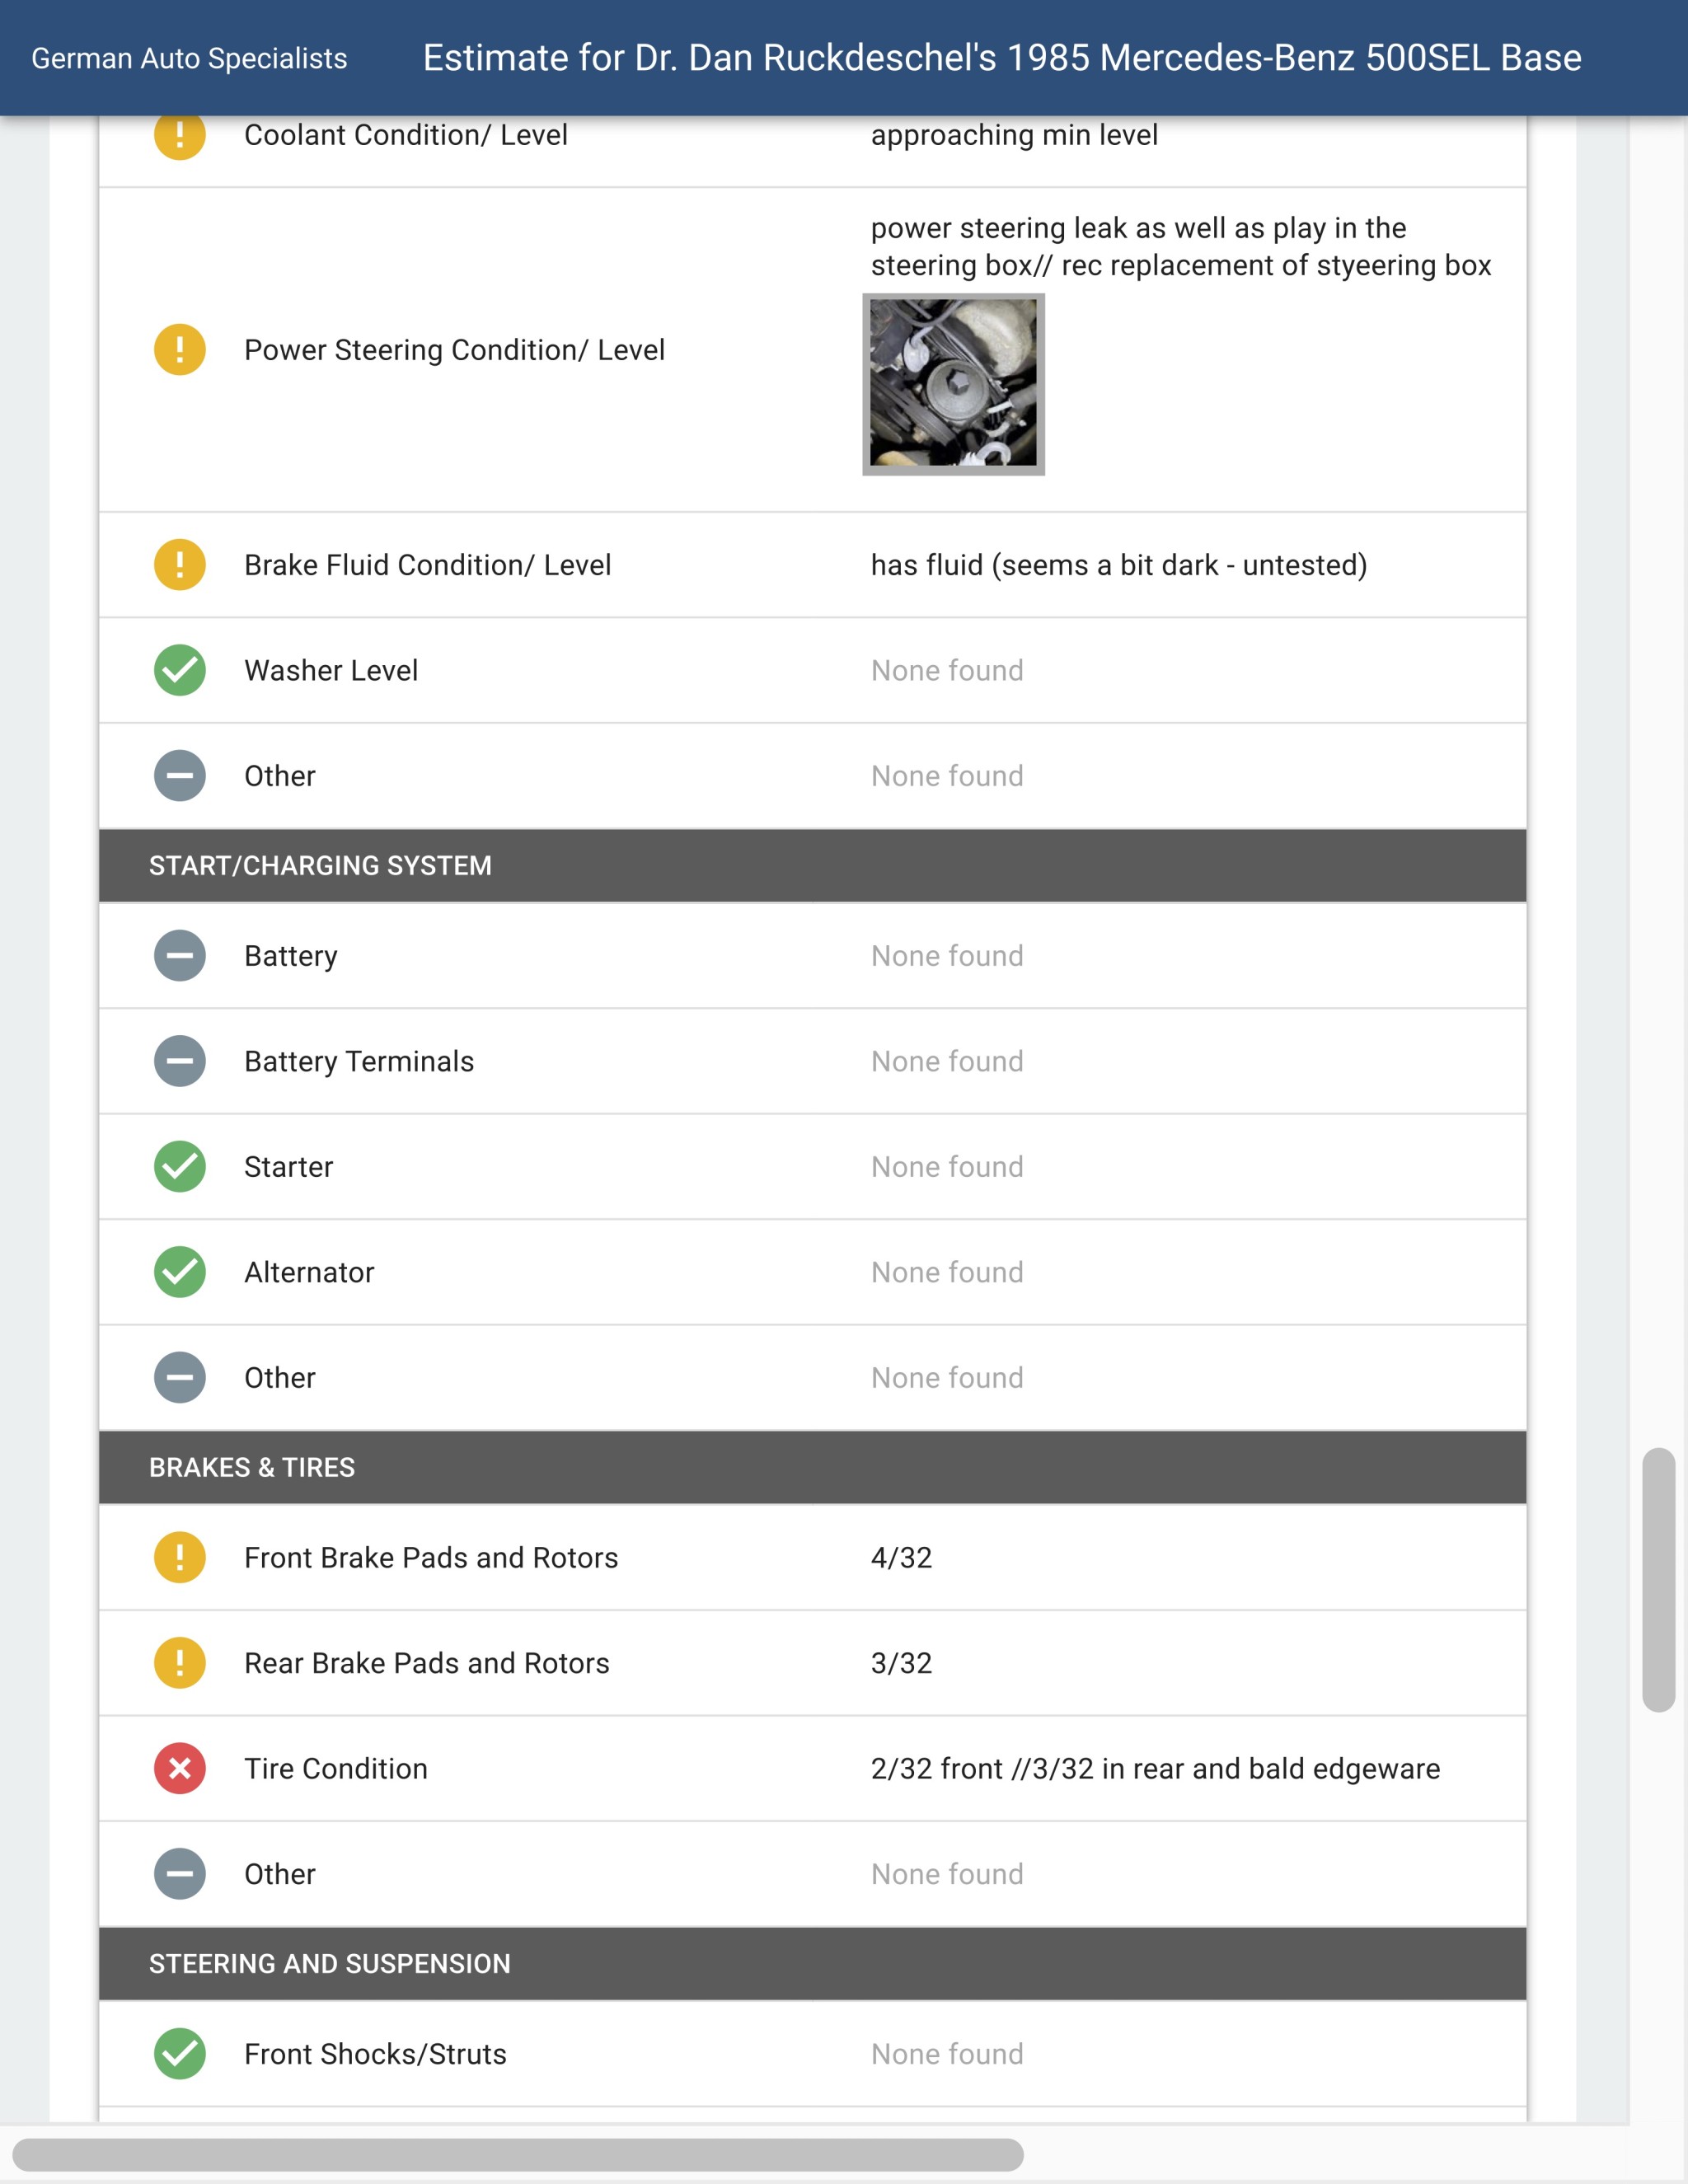Open the power steering leak photo thumbnail
This screenshot has width=1688, height=2184.
[x=953, y=384]
